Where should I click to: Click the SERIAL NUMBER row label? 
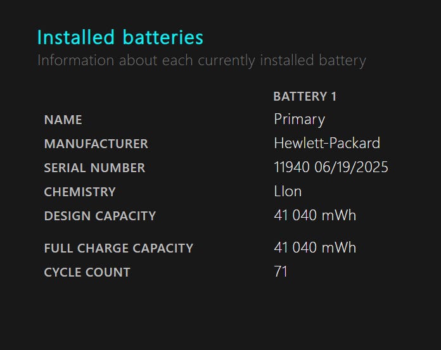(x=94, y=168)
